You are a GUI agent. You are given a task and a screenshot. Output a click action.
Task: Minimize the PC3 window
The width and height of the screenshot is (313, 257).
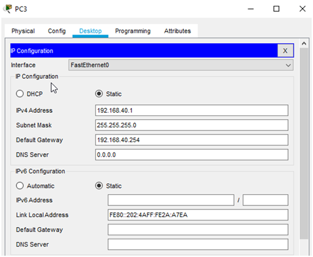pyautogui.click(x=251, y=9)
